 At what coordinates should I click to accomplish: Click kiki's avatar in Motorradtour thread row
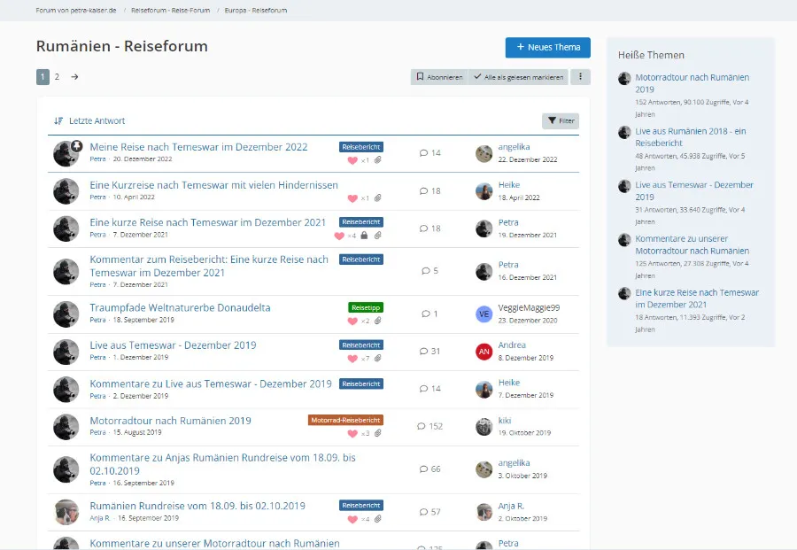(x=484, y=427)
